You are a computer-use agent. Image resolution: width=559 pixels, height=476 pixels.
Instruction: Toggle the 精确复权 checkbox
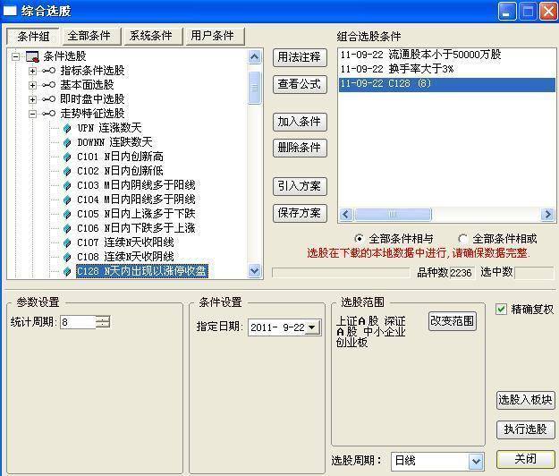coord(501,309)
